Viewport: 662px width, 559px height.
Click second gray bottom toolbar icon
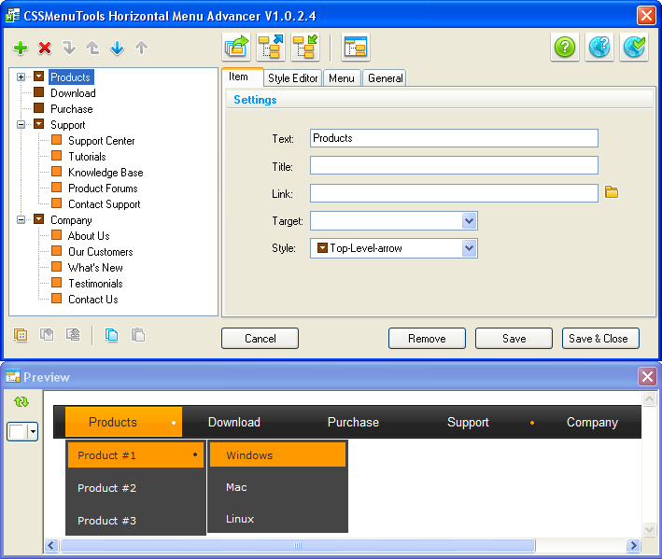47,335
